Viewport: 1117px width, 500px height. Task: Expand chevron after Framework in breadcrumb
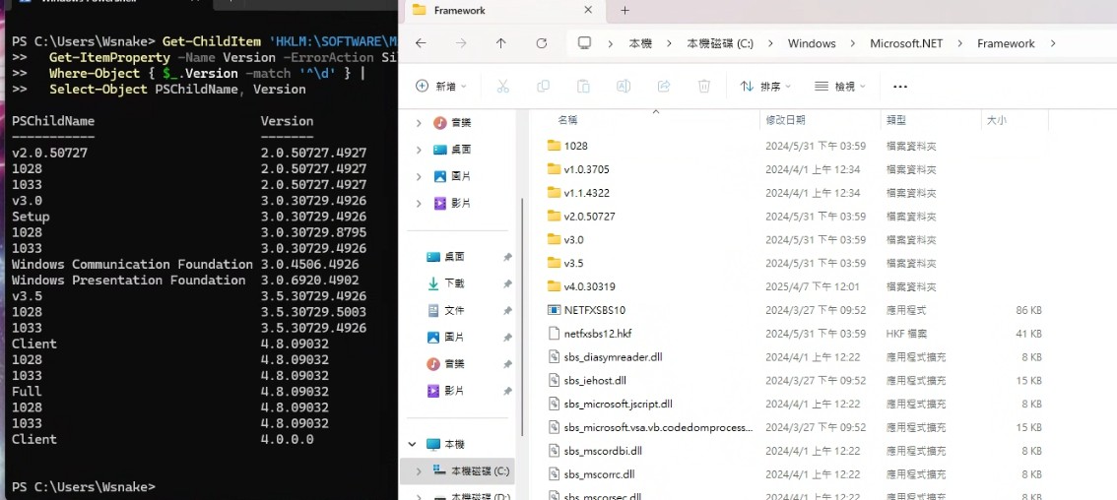[1053, 43]
